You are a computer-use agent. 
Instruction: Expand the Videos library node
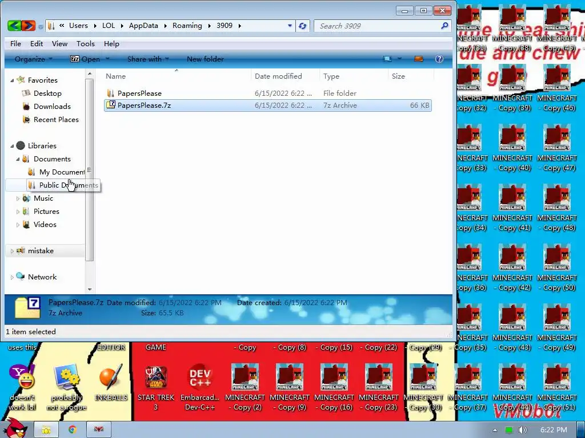pos(18,225)
